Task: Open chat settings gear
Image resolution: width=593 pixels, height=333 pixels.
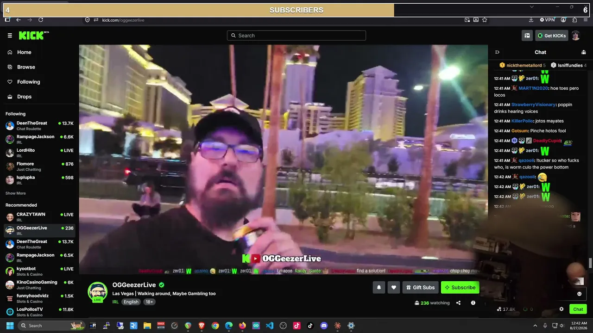Action: tap(561, 309)
